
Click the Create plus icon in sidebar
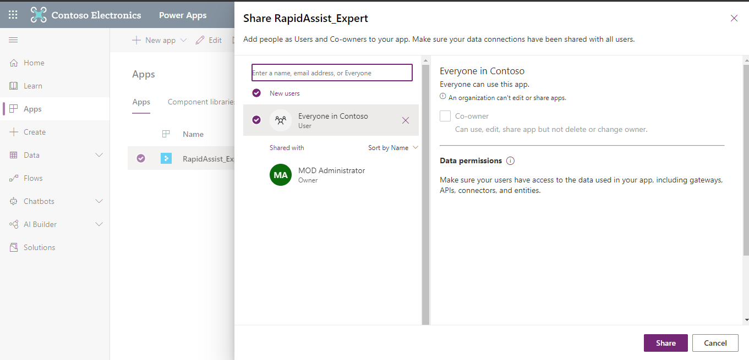coord(14,132)
